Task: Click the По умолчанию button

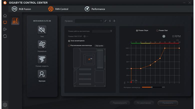Action: [144, 103]
